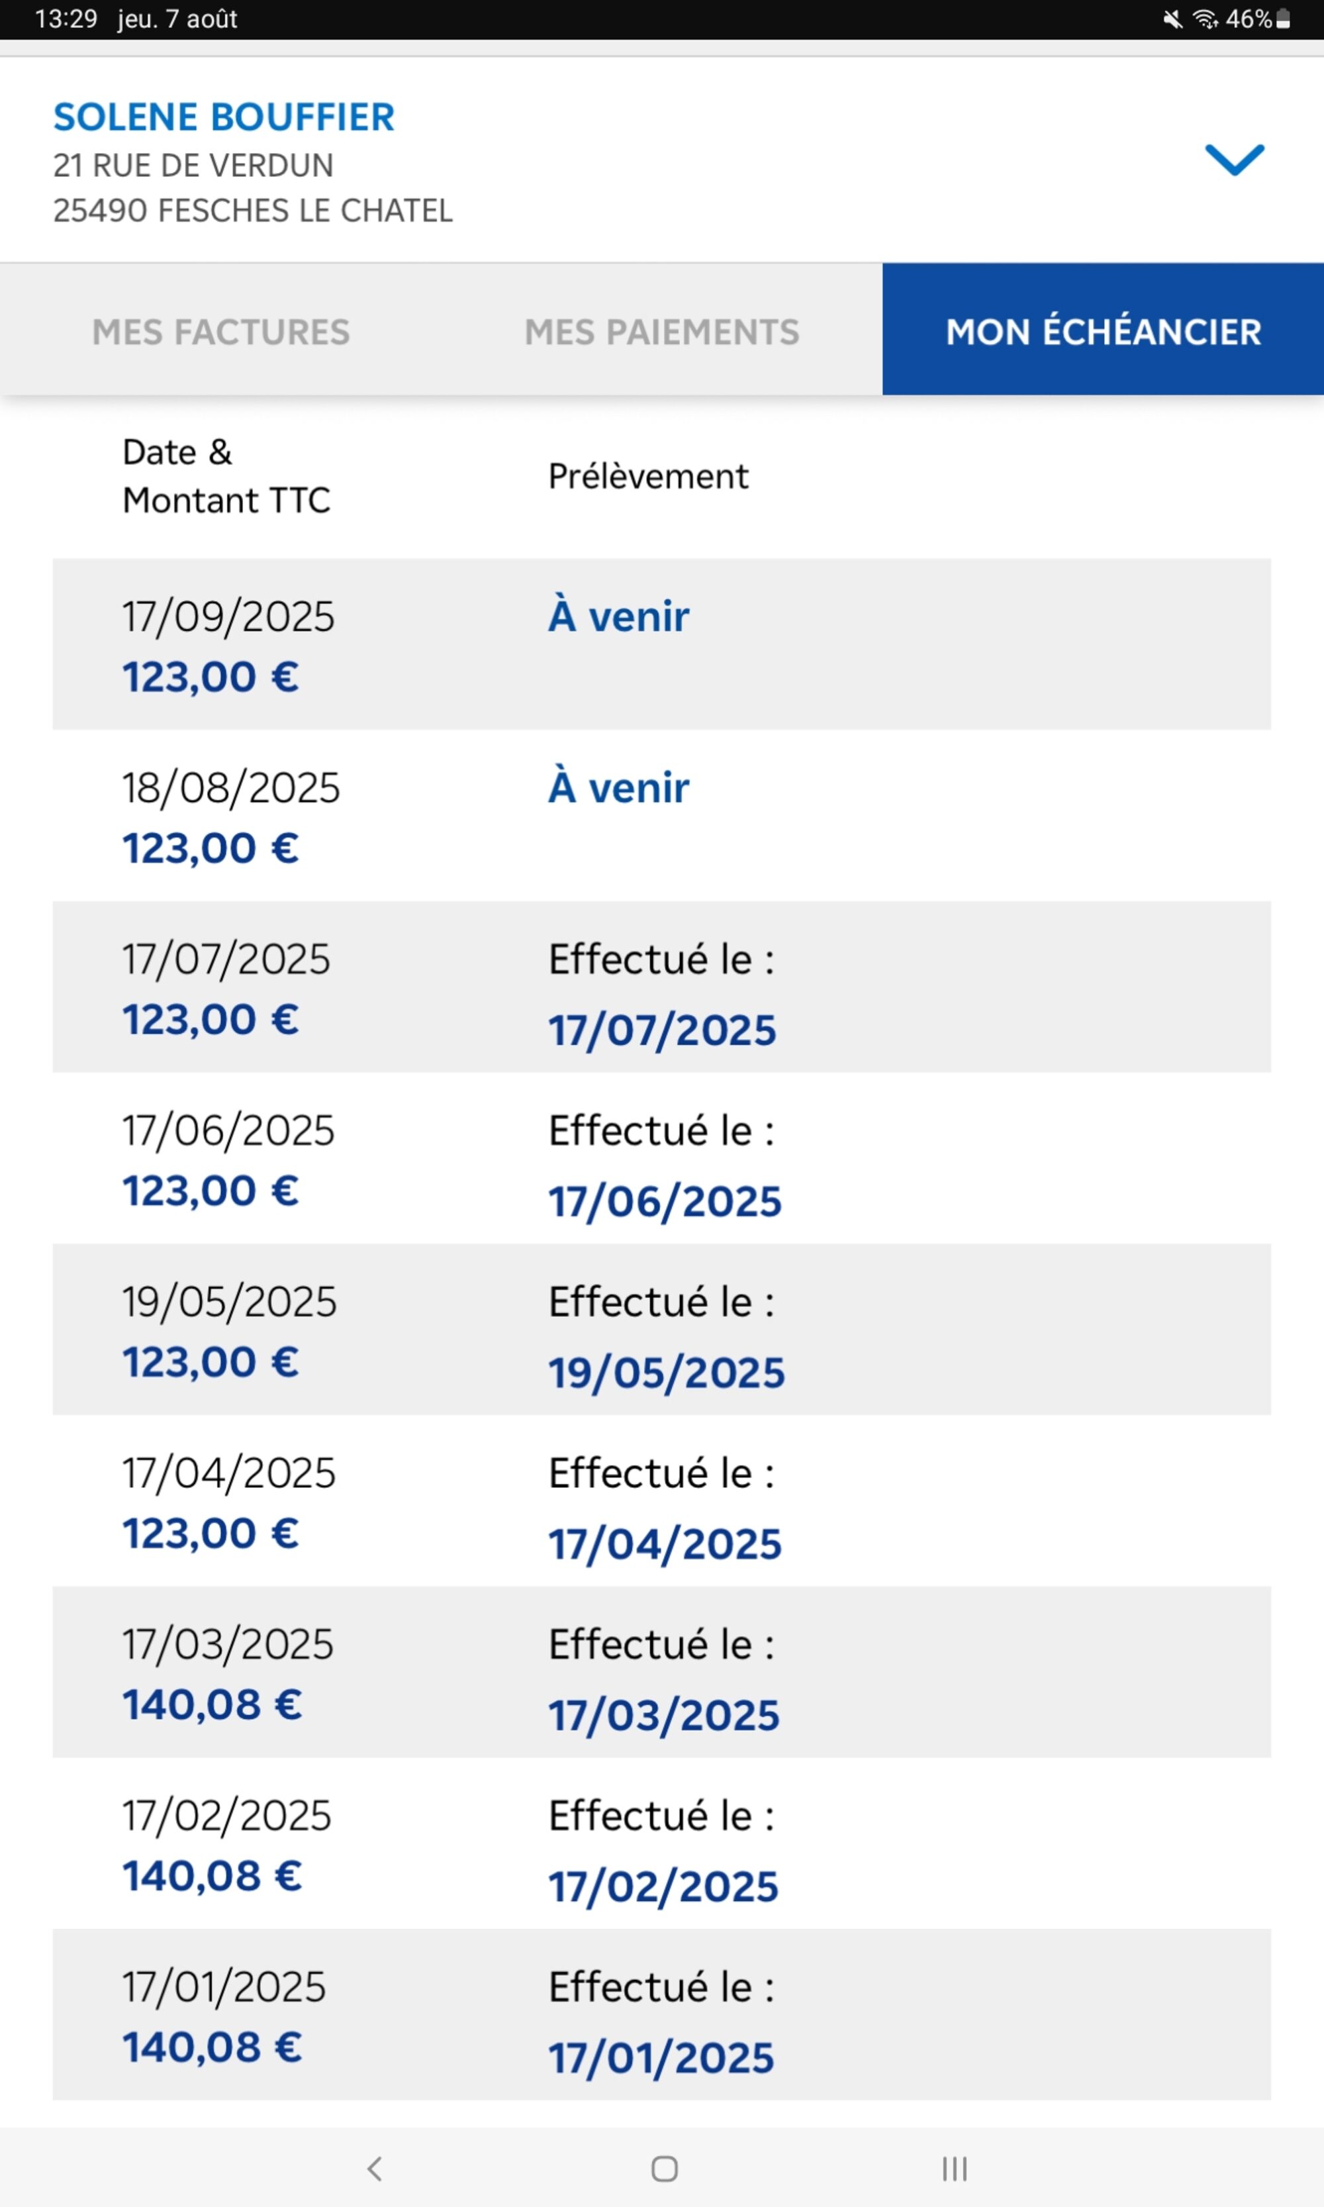Viewport: 1324px width, 2207px height.
Task: Tap the clock time in status bar
Action: pyautogui.click(x=66, y=20)
